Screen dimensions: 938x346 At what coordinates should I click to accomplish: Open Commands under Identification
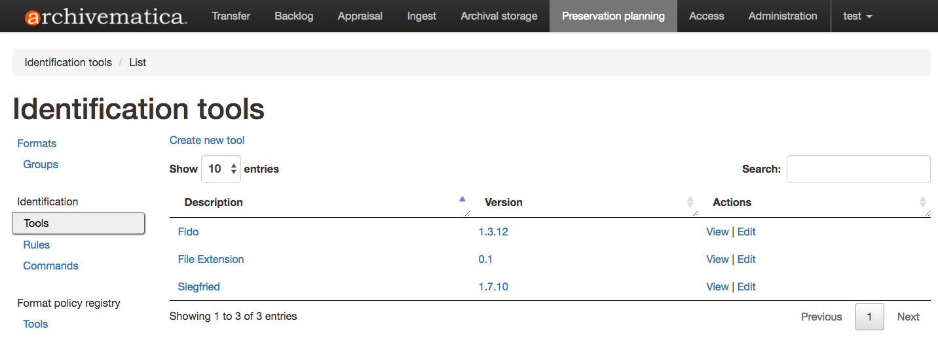point(50,266)
